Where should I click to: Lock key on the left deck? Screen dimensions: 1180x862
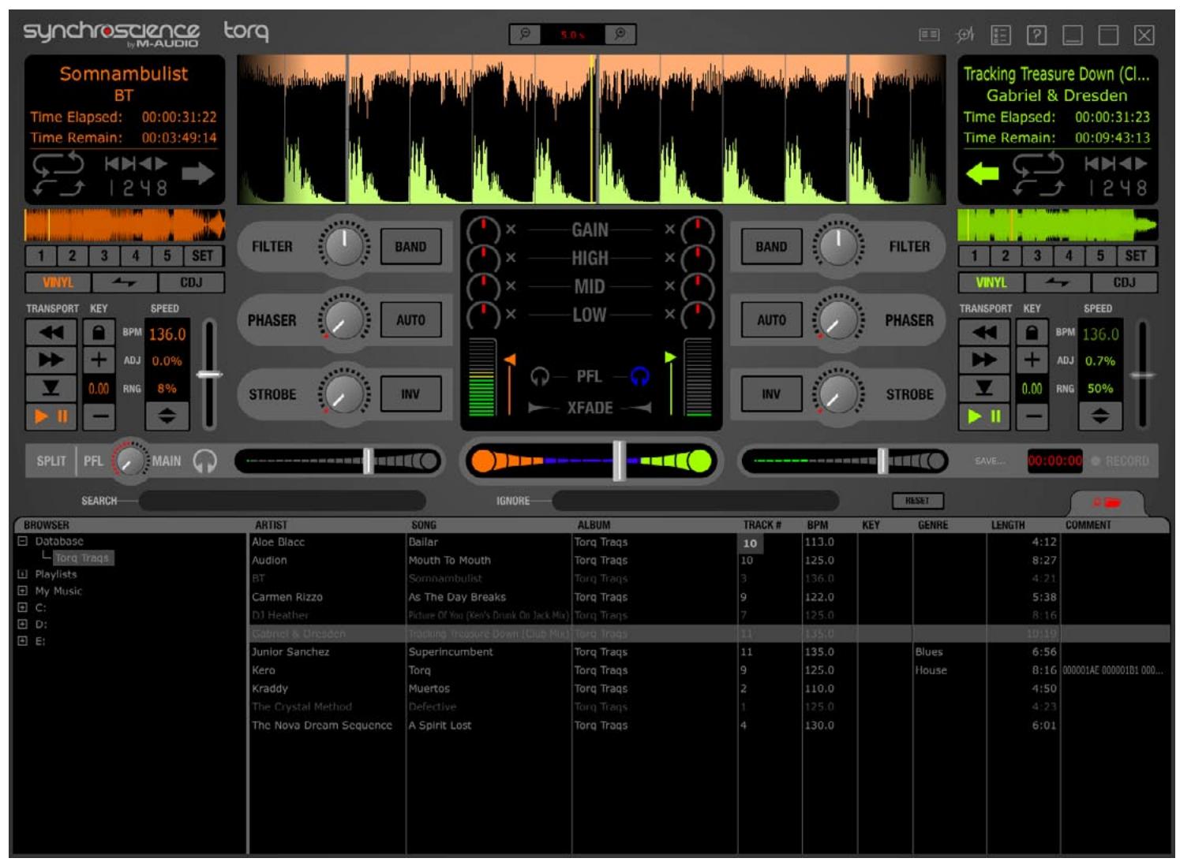(99, 332)
